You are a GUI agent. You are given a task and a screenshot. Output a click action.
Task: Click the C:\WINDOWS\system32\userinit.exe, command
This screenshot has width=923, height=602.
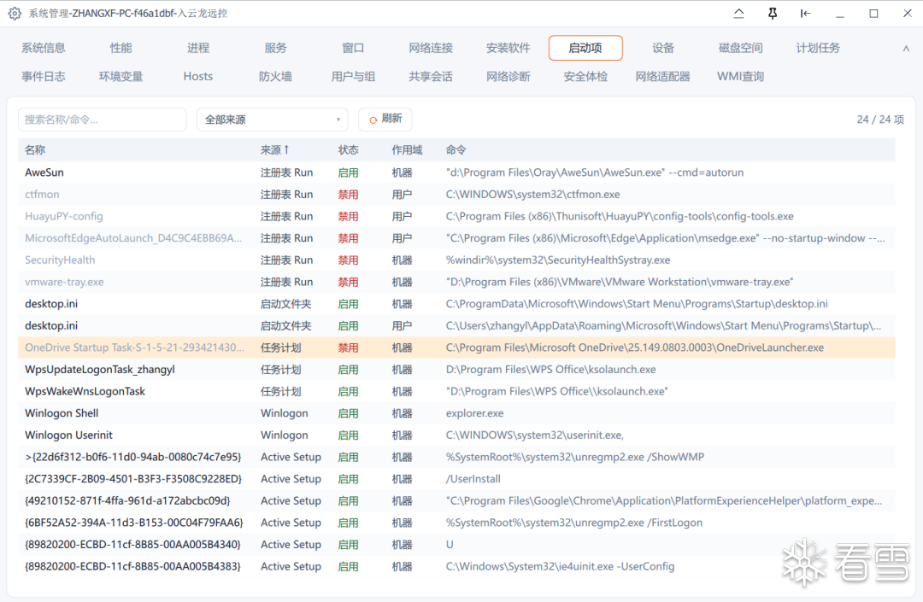click(x=534, y=435)
